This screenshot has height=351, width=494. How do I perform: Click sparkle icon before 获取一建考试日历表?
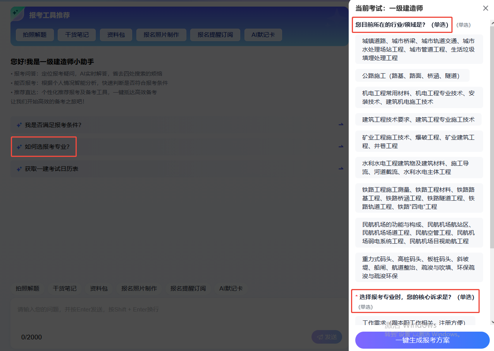click(x=19, y=169)
